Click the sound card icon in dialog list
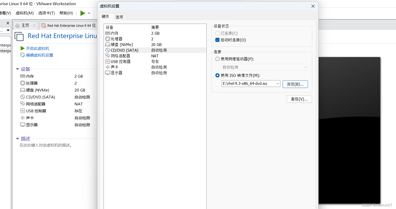396x209 pixels. pyautogui.click(x=108, y=67)
